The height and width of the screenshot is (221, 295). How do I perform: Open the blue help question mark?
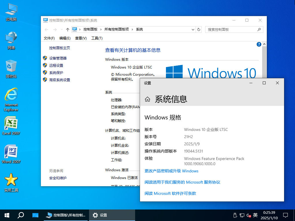(259, 44)
